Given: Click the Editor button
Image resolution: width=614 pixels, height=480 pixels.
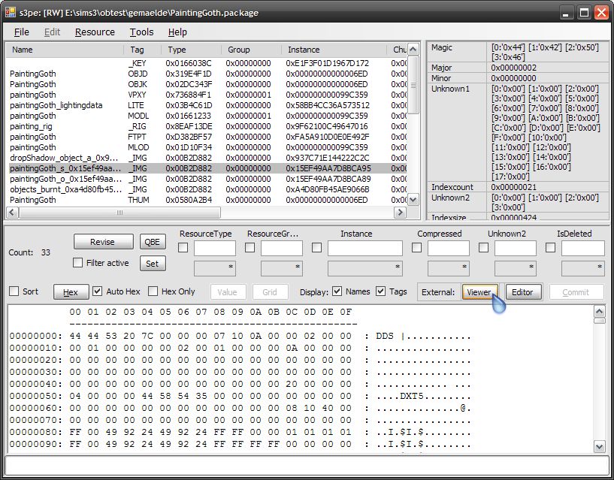Looking at the screenshot, I should coord(523,292).
